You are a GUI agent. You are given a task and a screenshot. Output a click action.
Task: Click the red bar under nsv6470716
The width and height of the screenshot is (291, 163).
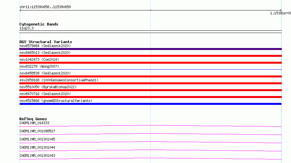[150, 97]
